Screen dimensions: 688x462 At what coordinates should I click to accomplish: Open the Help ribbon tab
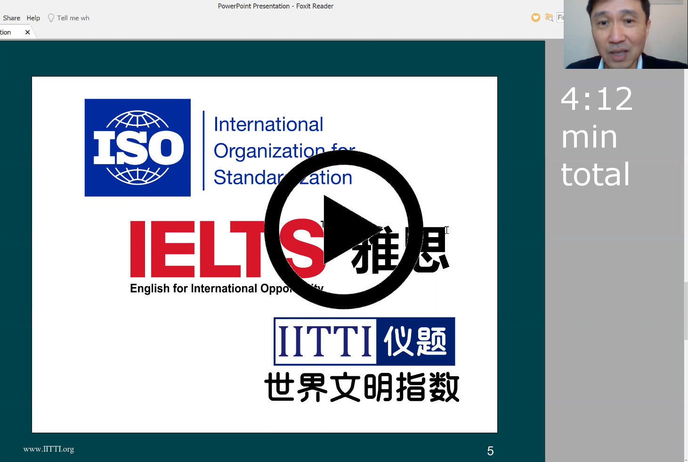[x=33, y=18]
